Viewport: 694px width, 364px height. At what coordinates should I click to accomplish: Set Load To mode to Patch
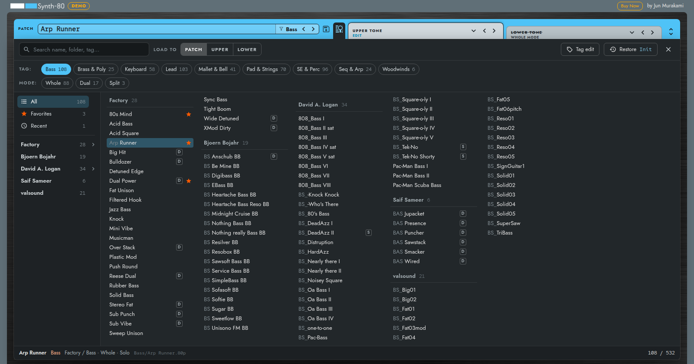(x=193, y=49)
